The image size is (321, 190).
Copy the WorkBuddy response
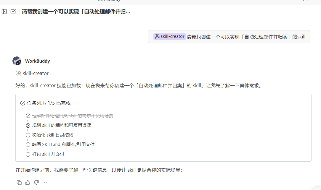(x=19, y=182)
